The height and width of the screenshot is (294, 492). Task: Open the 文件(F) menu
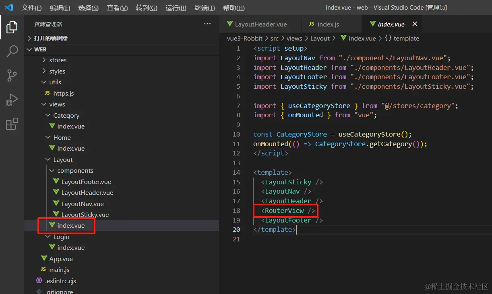pos(31,8)
